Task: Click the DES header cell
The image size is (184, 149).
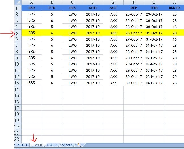Action: [72, 8]
